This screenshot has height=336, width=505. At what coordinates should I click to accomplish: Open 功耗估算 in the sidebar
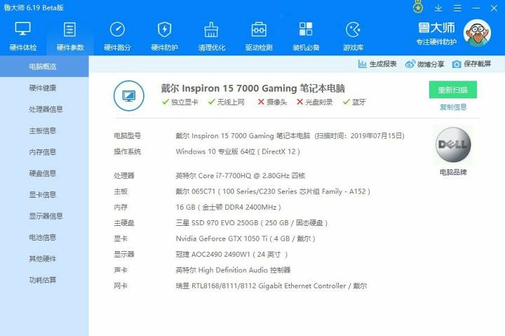pos(43,280)
